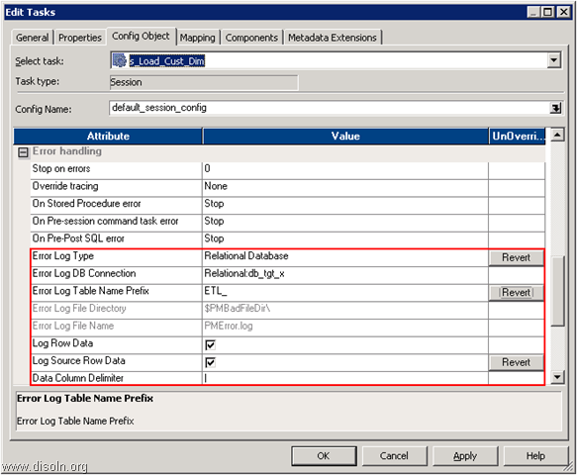Open the Config Name browse arrow icon
This screenshot has width=577, height=475.
(555, 108)
